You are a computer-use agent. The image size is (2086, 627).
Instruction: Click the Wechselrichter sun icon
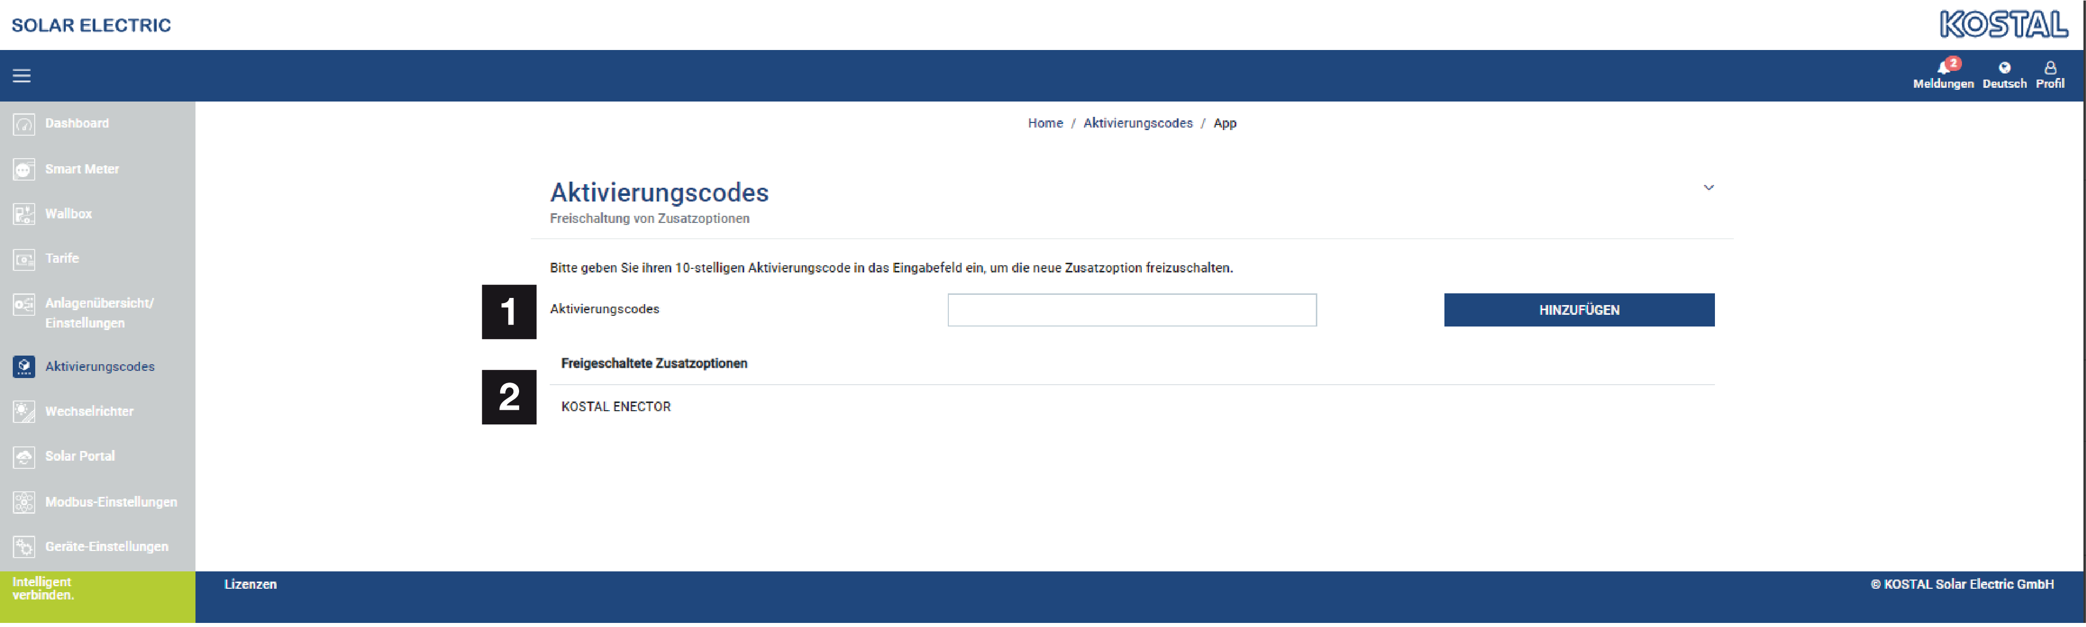pyautogui.click(x=24, y=413)
